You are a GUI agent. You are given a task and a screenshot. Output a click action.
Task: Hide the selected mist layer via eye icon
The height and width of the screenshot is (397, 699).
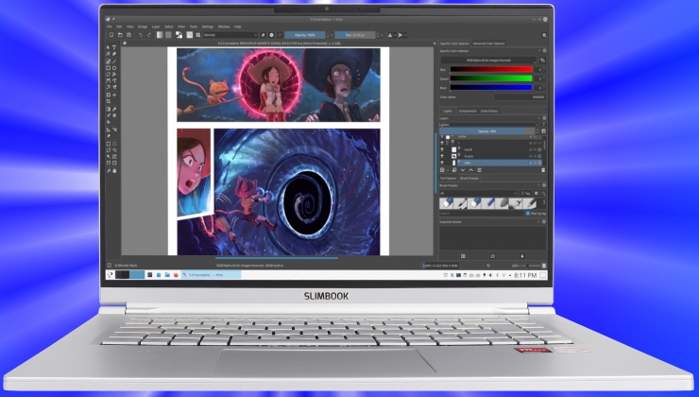pos(442,163)
